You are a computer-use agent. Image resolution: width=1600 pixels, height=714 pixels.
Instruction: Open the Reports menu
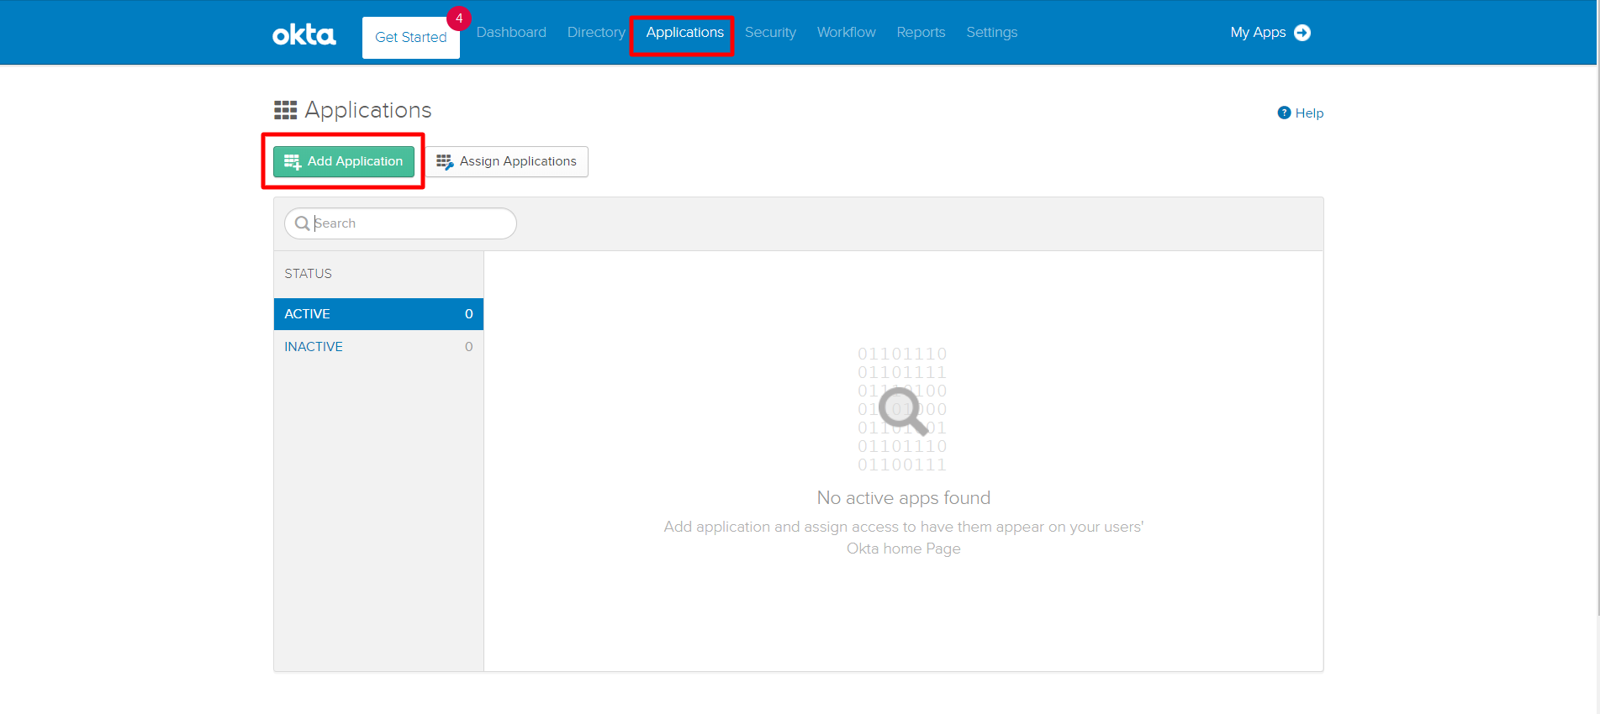pos(921,32)
